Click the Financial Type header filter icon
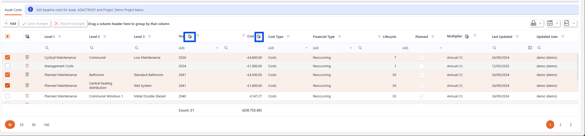Screen dimensions: 585x136 pyautogui.click(x=339, y=37)
